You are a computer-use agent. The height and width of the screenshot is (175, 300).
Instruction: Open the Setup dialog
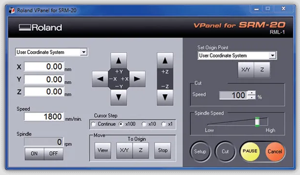coord(200,151)
